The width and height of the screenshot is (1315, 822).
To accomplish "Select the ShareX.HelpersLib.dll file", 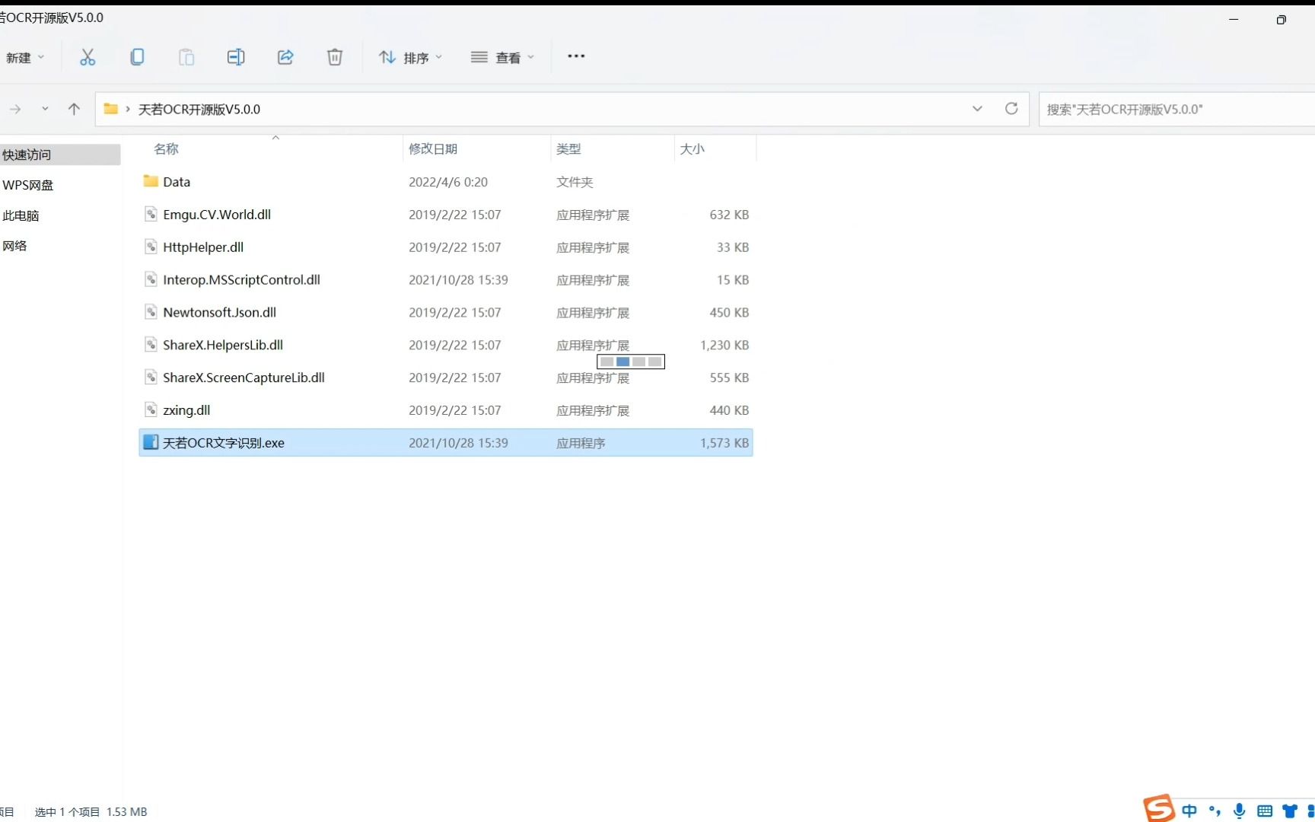I will coord(446,345).
